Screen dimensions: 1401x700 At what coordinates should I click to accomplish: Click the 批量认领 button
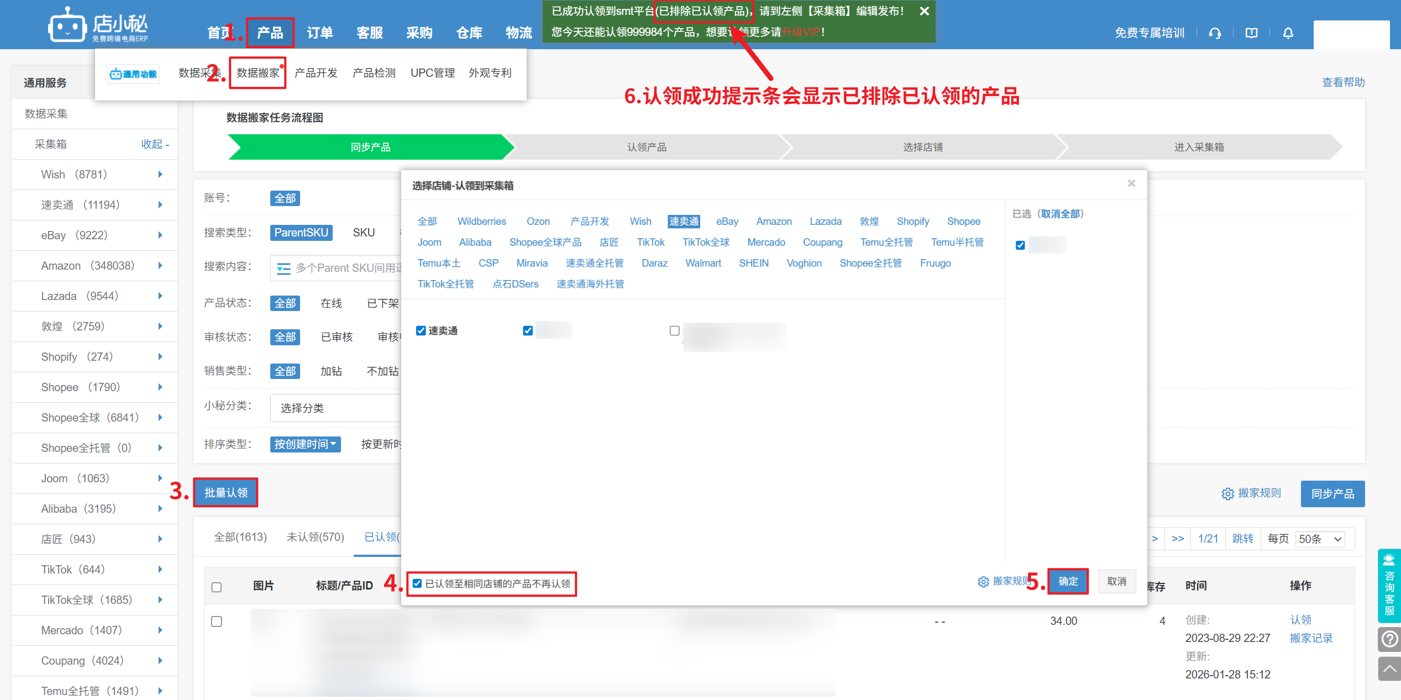(225, 492)
